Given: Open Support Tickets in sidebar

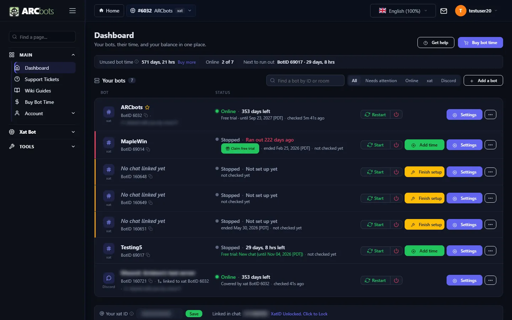Looking at the screenshot, I should (45, 79).
